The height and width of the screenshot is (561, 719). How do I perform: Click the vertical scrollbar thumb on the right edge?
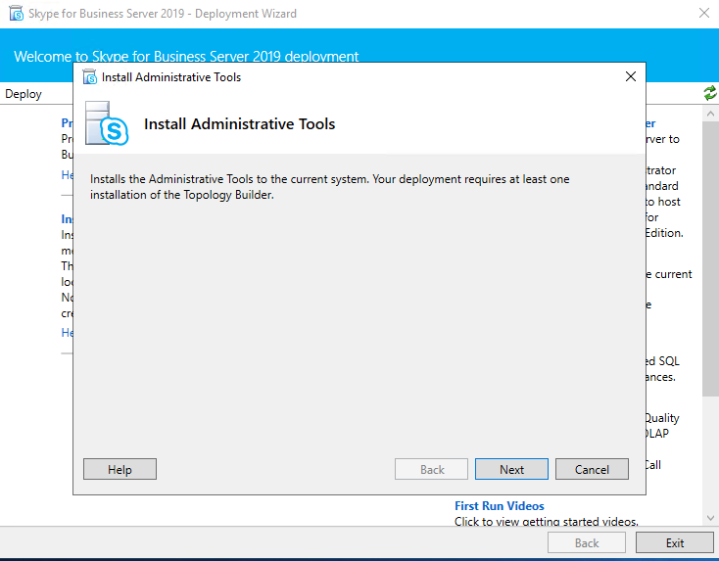(x=710, y=255)
